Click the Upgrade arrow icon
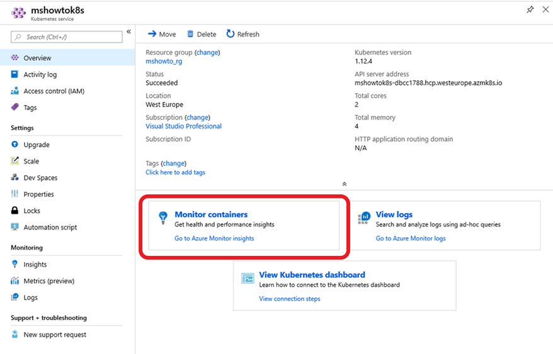Viewport: 553px width, 354px height. [15, 144]
